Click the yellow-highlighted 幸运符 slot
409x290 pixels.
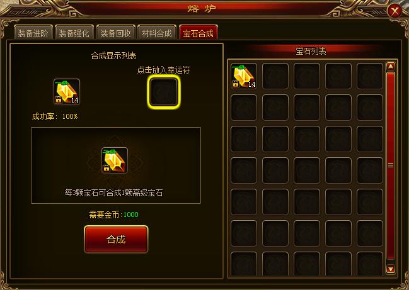coord(164,92)
